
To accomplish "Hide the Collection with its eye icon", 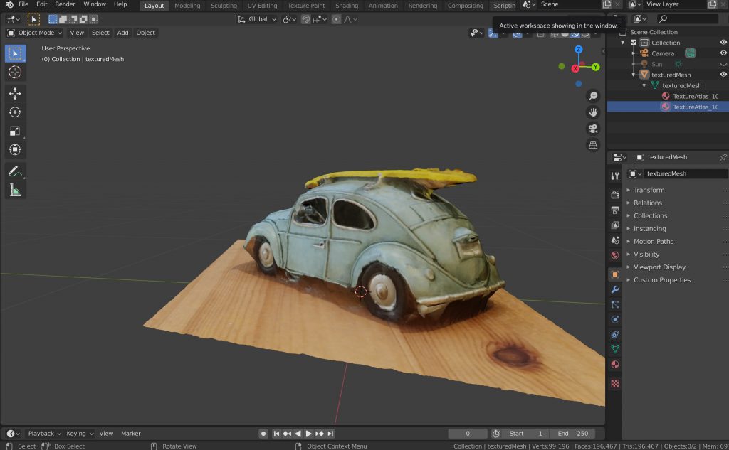I will pyautogui.click(x=723, y=43).
